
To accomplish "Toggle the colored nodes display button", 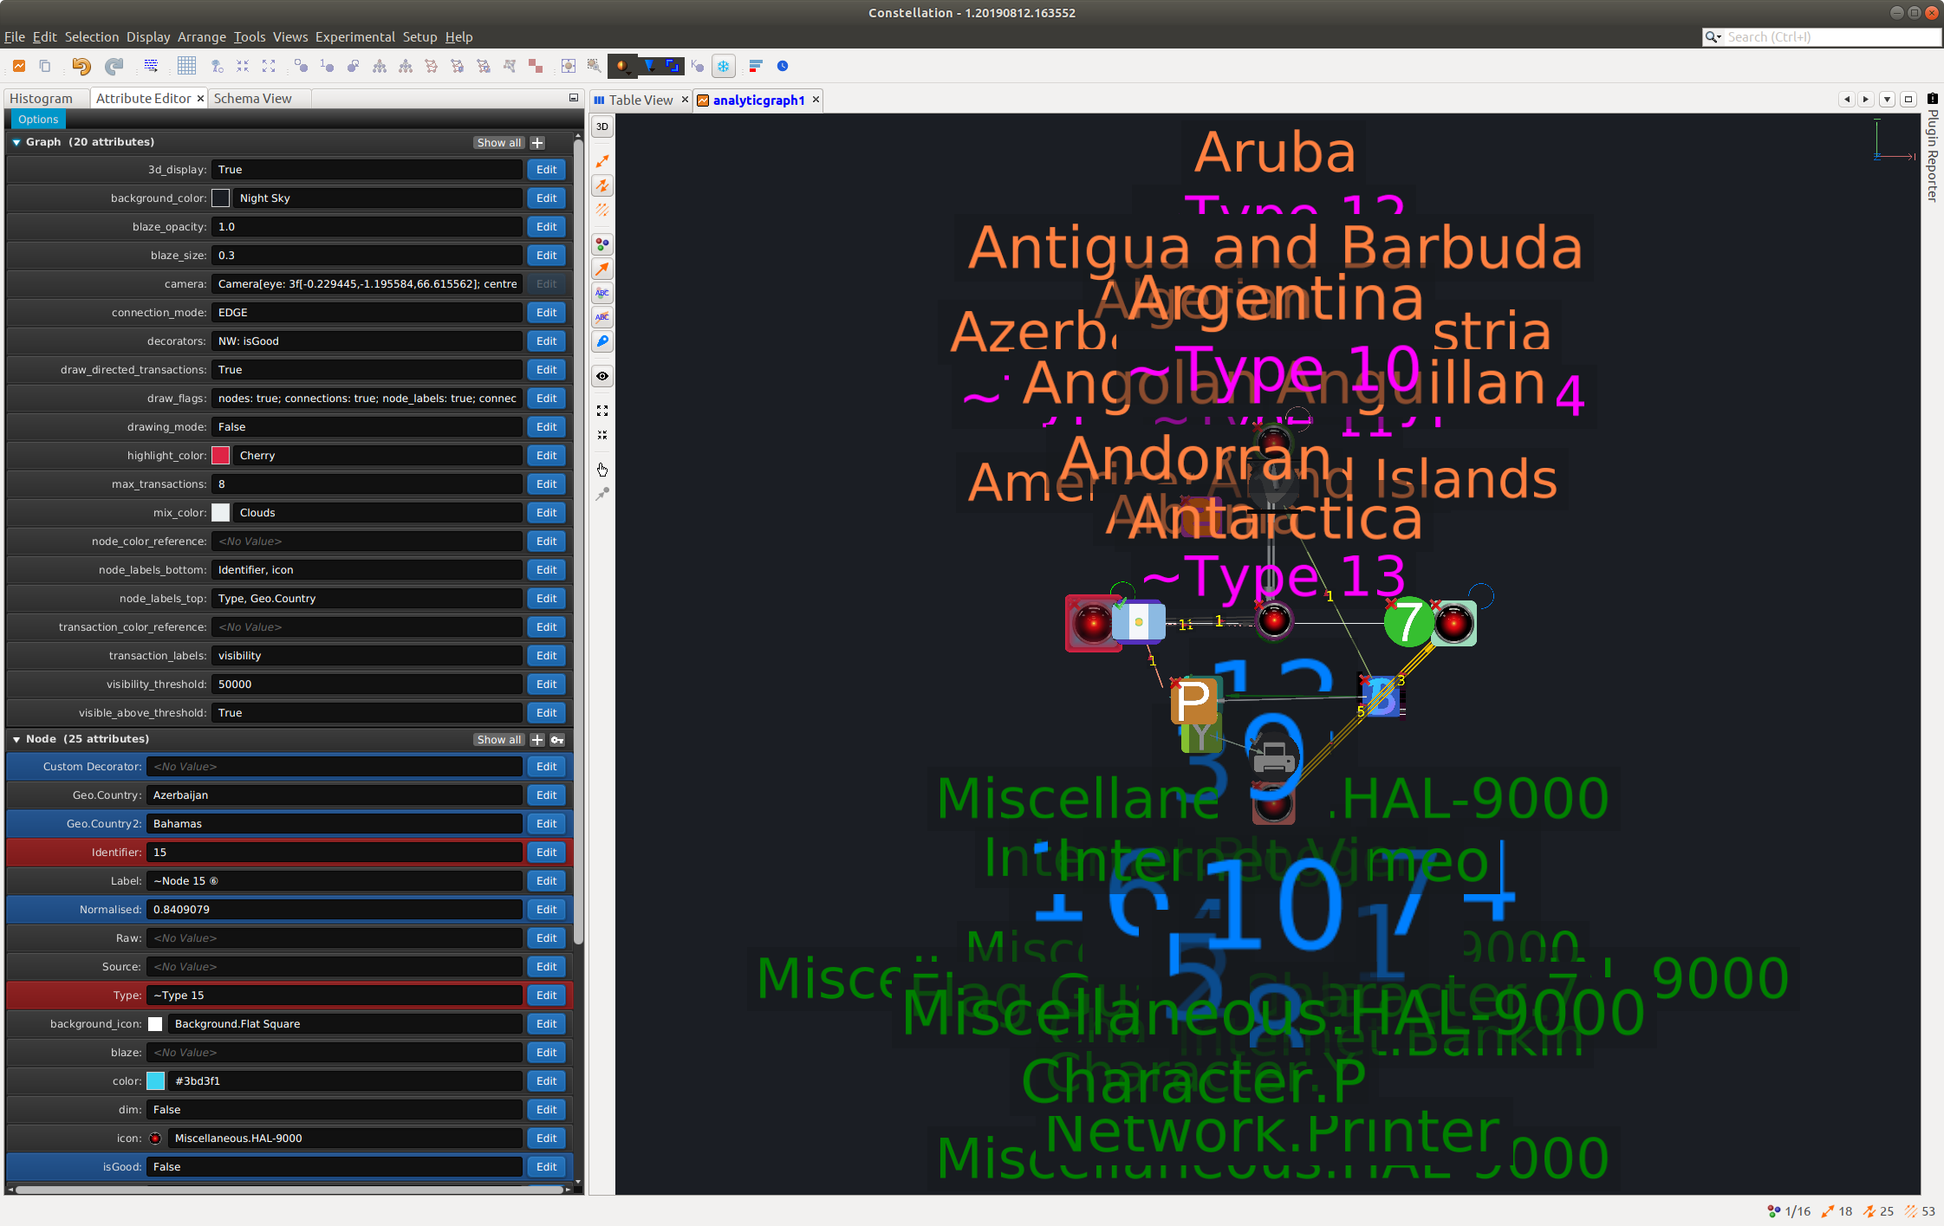I will click(601, 244).
